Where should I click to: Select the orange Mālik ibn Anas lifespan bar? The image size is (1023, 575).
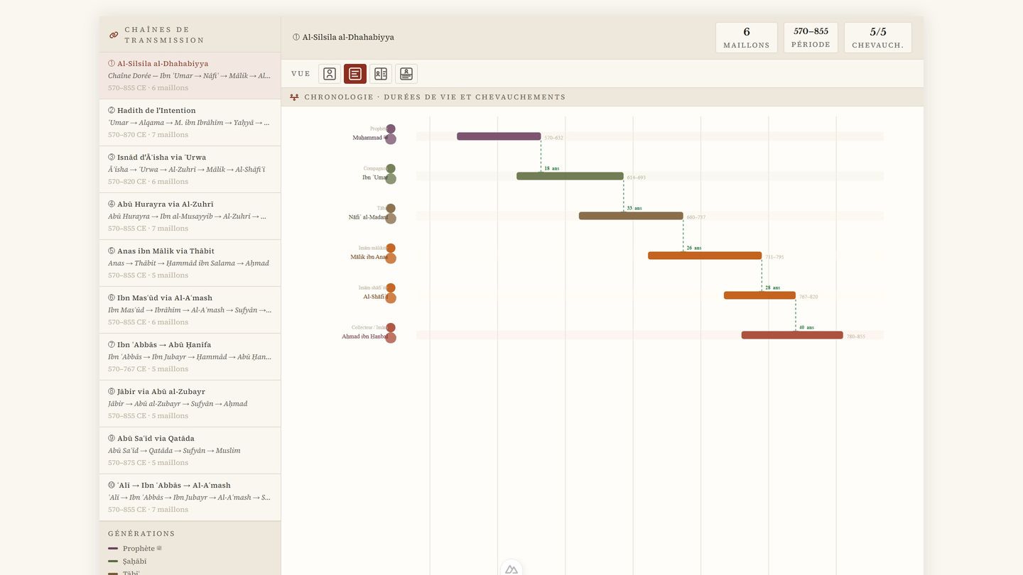click(705, 256)
